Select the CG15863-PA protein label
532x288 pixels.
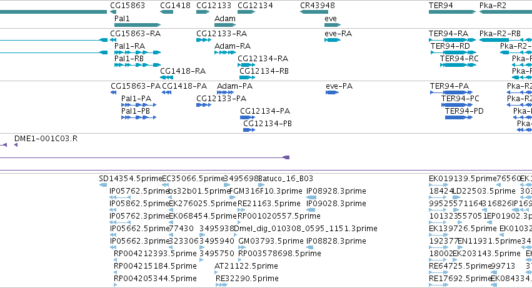click(136, 86)
